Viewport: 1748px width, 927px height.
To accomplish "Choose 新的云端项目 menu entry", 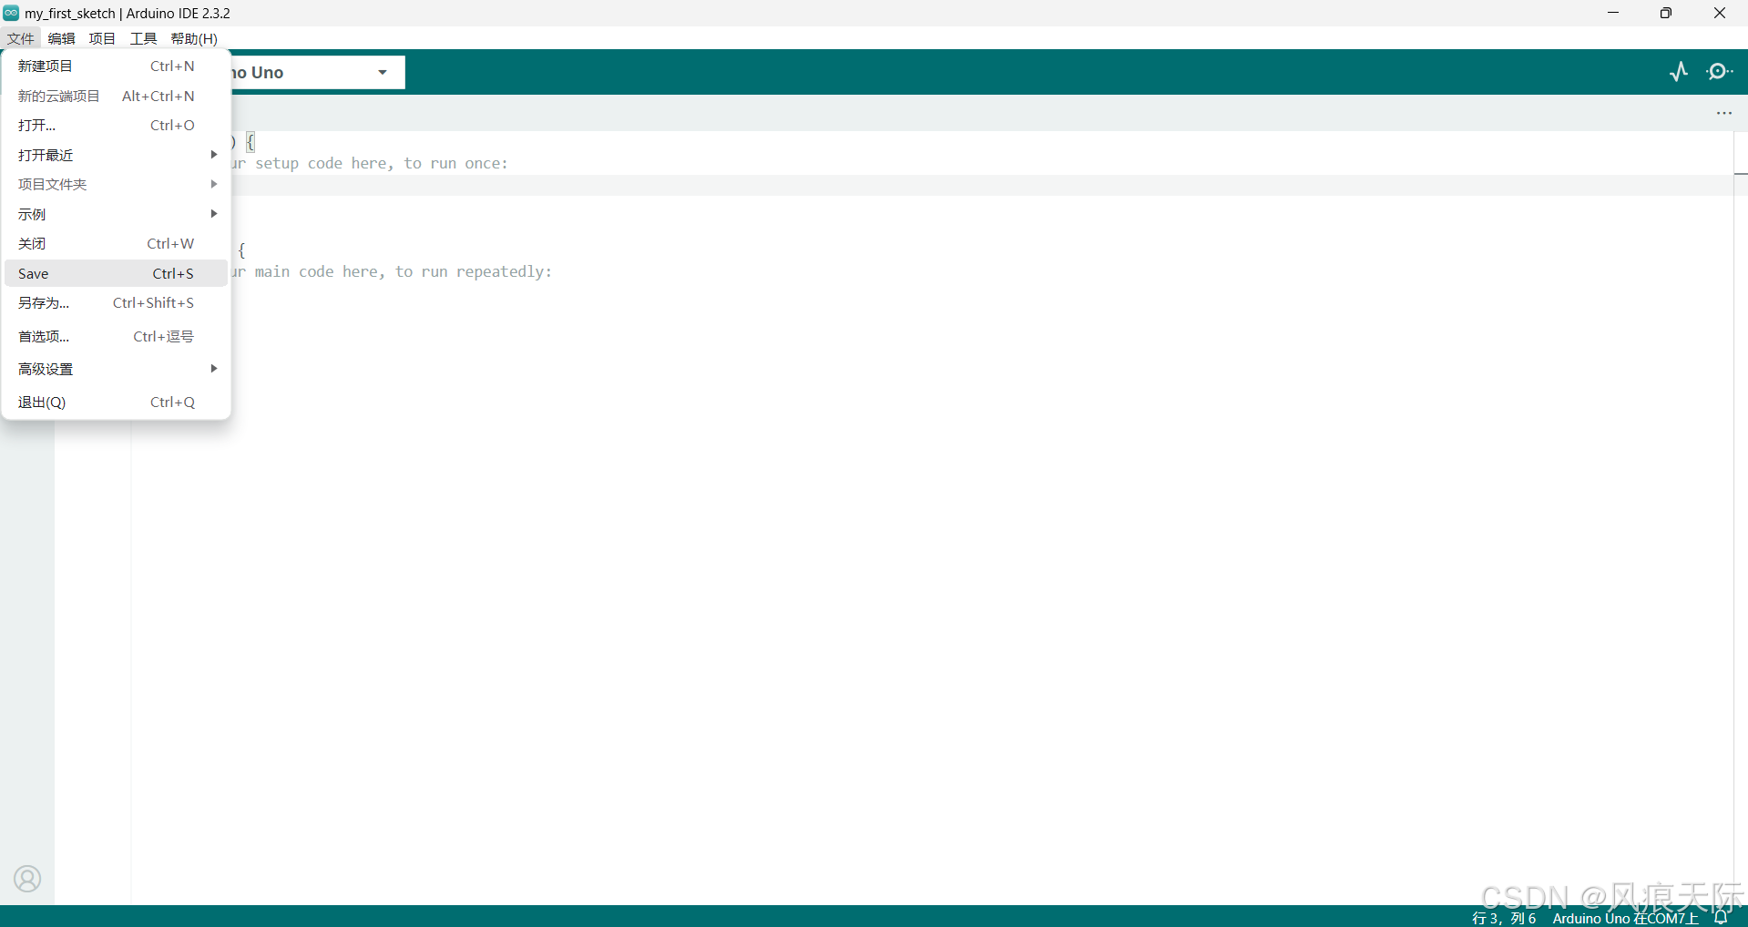I will pyautogui.click(x=116, y=96).
